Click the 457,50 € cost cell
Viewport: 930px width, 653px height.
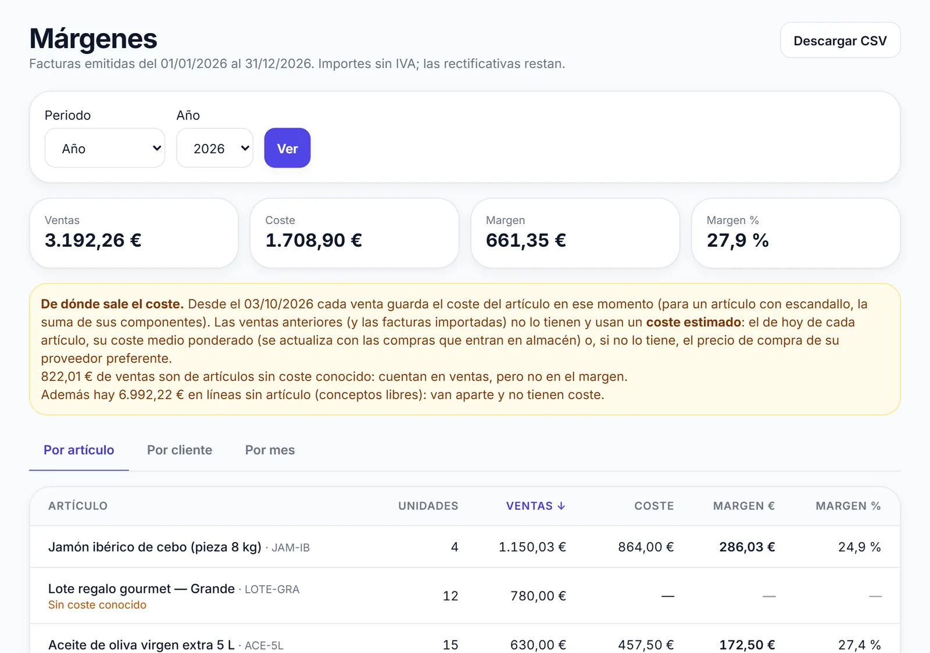646,645
